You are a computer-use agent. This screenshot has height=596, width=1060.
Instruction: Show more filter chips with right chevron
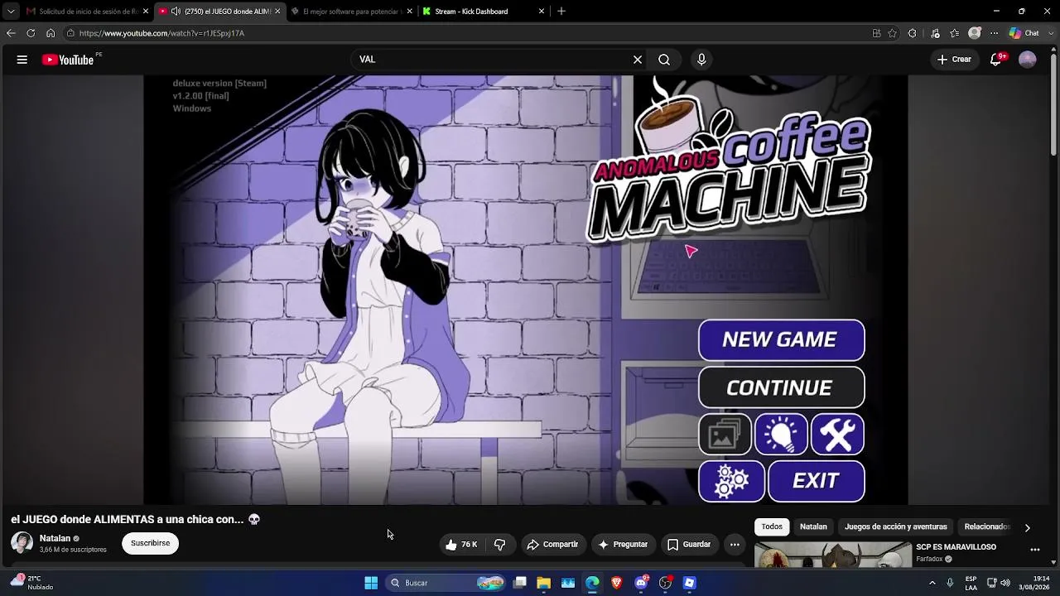point(1028,527)
